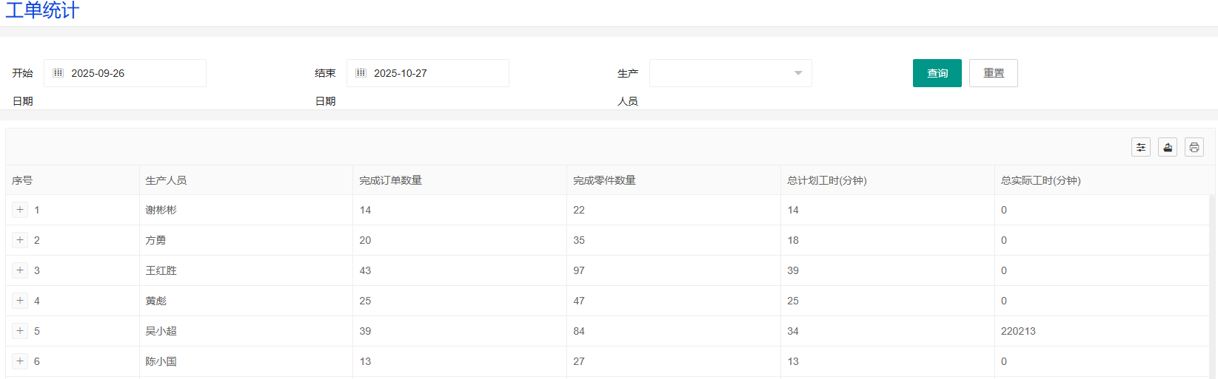The image size is (1218, 379).
Task: Click the actual hours value 220213
Action: click(x=1018, y=331)
